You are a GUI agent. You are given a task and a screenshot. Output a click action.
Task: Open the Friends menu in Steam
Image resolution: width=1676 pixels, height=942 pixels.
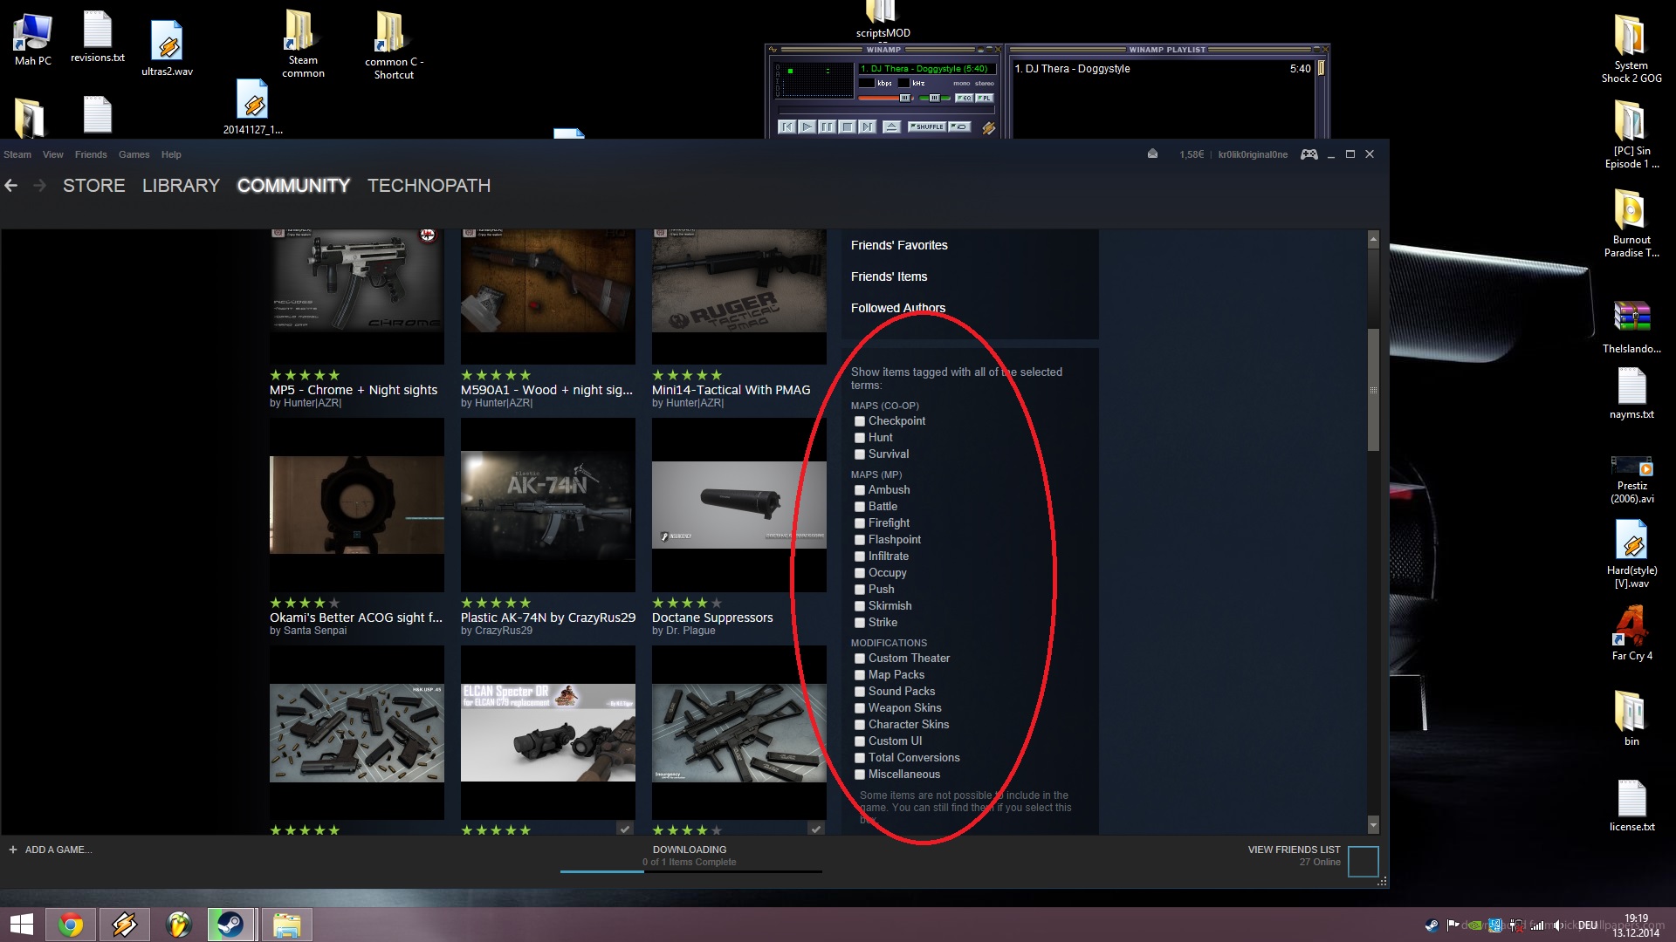(x=91, y=154)
